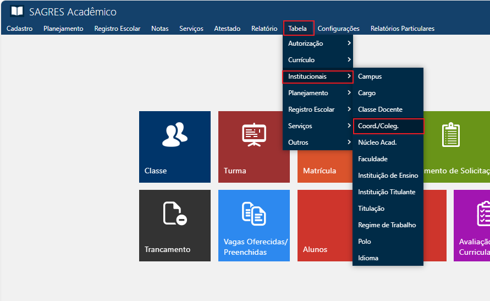Click the green clipboard solicitation tile icon

(451, 135)
